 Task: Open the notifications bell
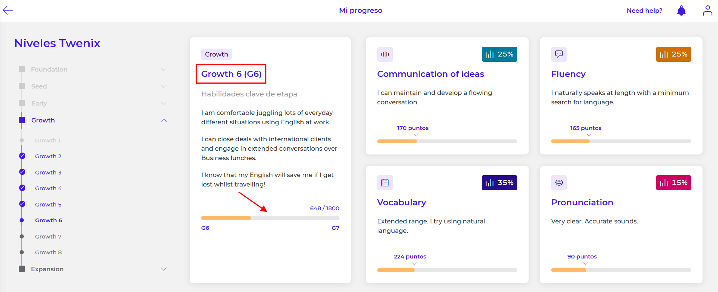[x=681, y=11]
